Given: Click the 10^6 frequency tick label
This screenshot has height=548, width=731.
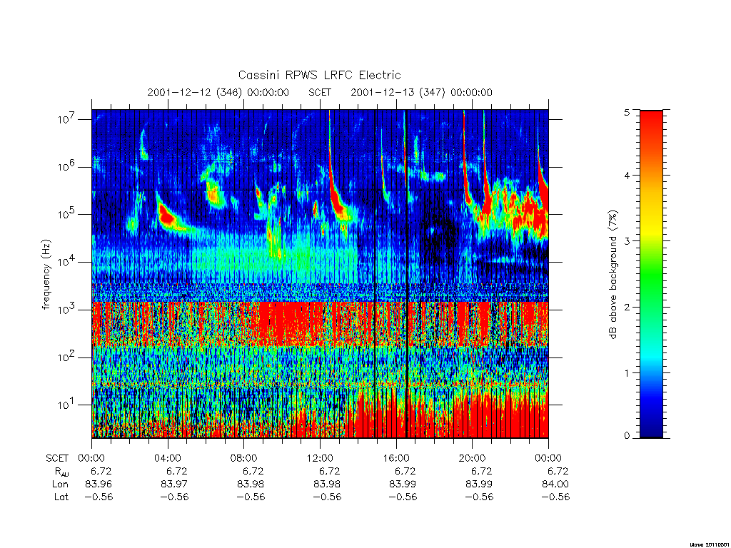Looking at the screenshot, I should [67, 166].
